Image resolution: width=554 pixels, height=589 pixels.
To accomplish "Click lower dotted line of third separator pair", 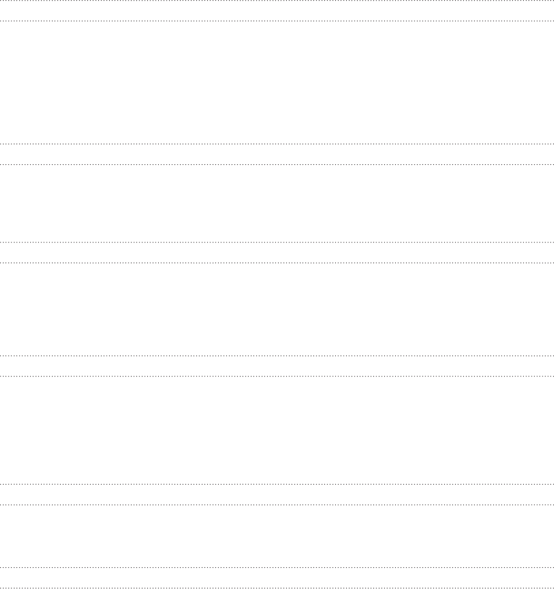I will (x=277, y=262).
